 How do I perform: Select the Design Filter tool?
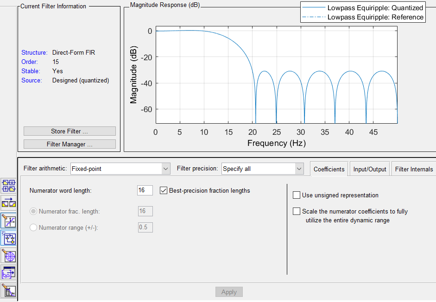click(8, 290)
